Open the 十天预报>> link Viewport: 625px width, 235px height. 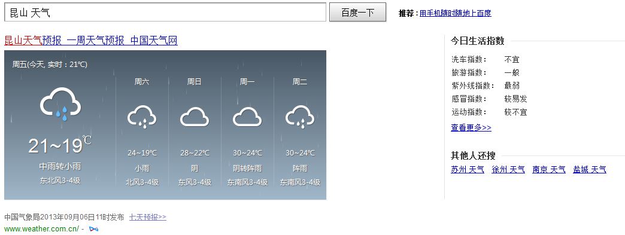tap(147, 217)
